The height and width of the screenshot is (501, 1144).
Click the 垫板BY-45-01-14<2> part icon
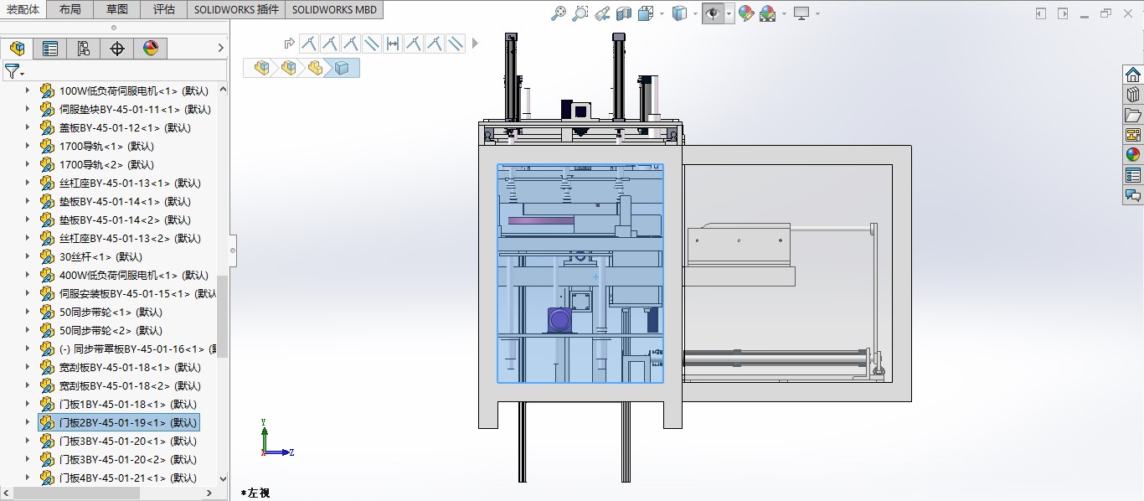47,220
